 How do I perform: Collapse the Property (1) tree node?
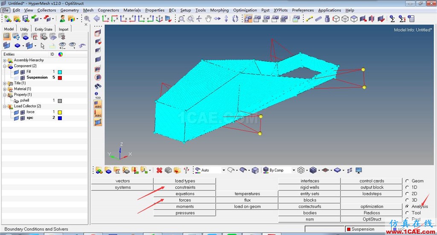point(5,95)
